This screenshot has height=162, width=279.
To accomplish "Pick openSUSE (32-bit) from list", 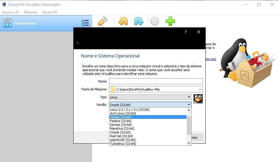I will [148, 140].
